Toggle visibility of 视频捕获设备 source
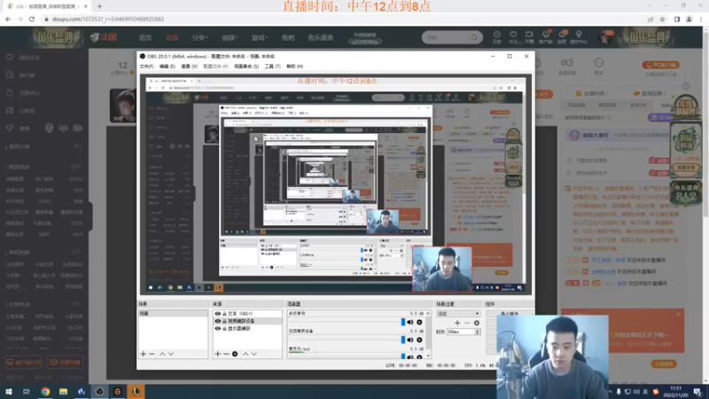The image size is (709, 399). click(x=217, y=321)
